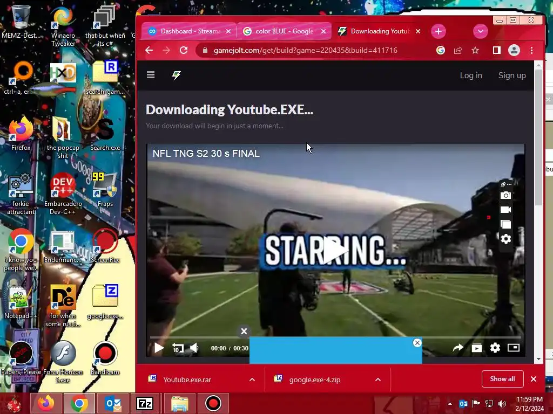The width and height of the screenshot is (553, 414).
Task: Close the color BLUE Google tab
Action: (x=323, y=31)
